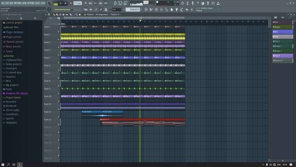
Task: Click the tempo 112 display
Action: pos(78,3)
